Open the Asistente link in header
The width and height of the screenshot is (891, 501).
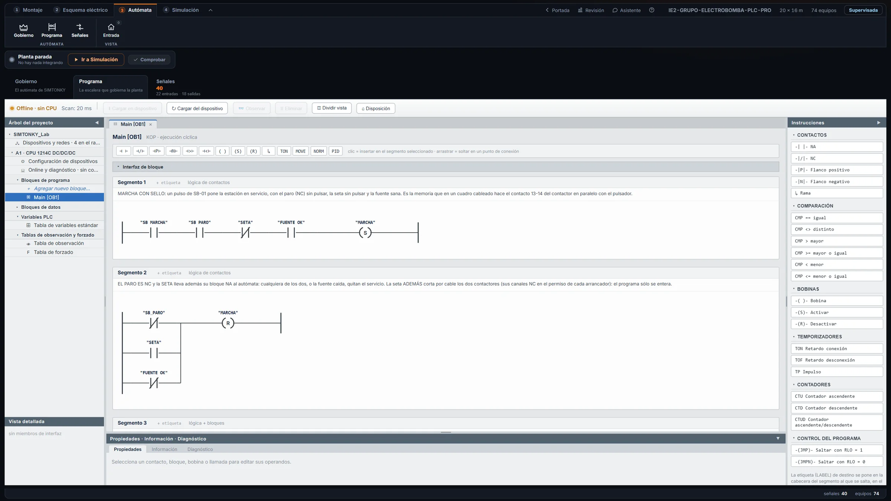coord(626,10)
